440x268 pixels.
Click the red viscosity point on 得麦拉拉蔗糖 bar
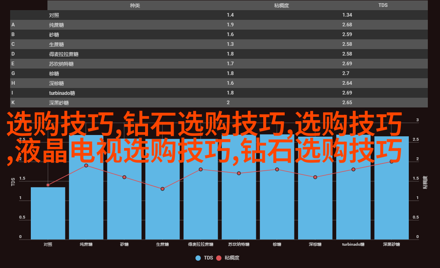click(x=201, y=169)
